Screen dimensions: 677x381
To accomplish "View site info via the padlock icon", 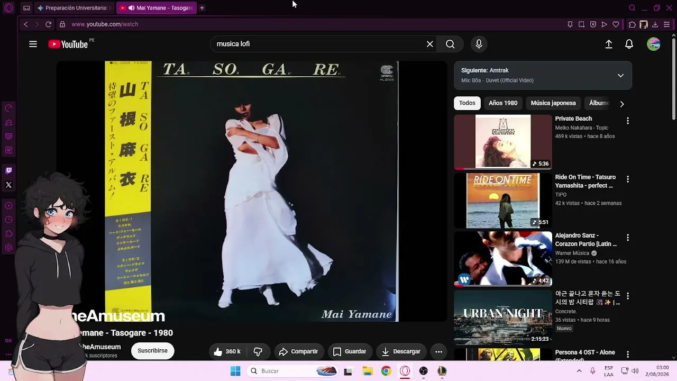I will [62, 24].
